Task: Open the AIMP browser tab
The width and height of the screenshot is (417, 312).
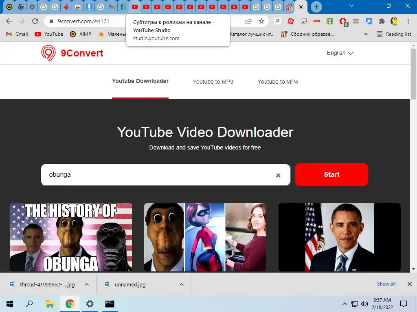Action: [x=9, y=7]
